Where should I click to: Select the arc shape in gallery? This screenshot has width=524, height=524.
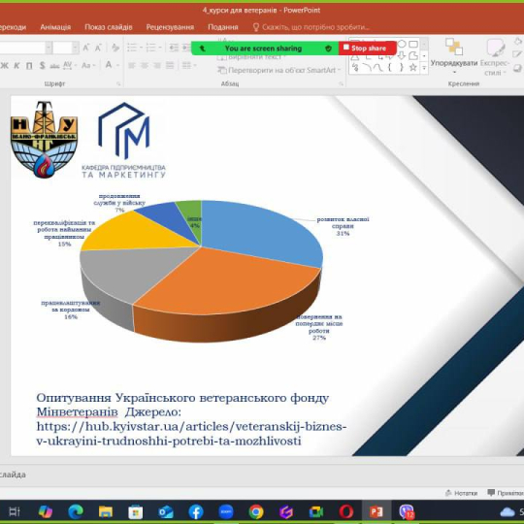pyautogui.click(x=367, y=68)
